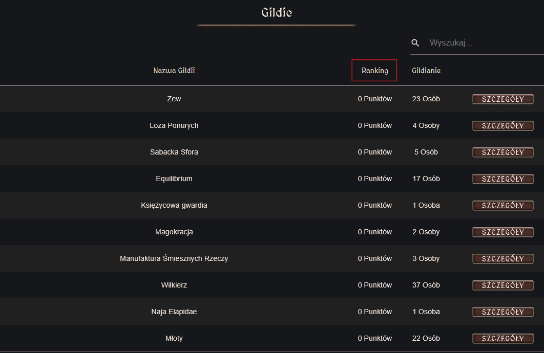The height and width of the screenshot is (353, 544).
Task: View Szczegóły of Młoty guild
Action: pyautogui.click(x=503, y=339)
